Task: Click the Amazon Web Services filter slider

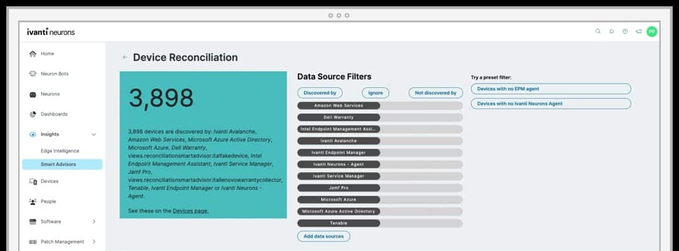Action: tap(380, 105)
